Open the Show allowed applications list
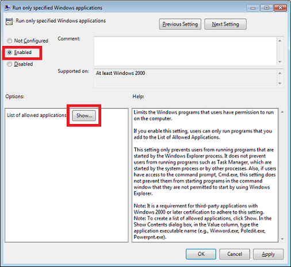The height and width of the screenshot is (267, 291). (84, 115)
